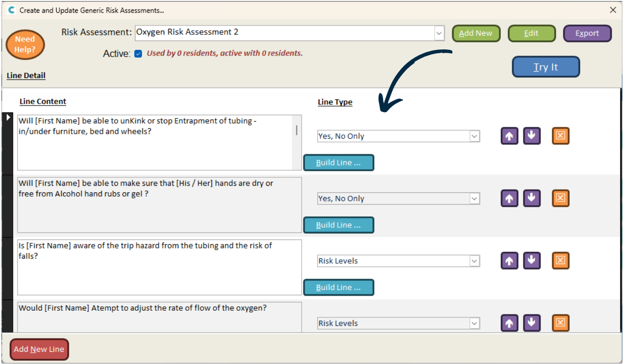Move the unKink tubing line up
The height and width of the screenshot is (364, 624).
point(509,136)
